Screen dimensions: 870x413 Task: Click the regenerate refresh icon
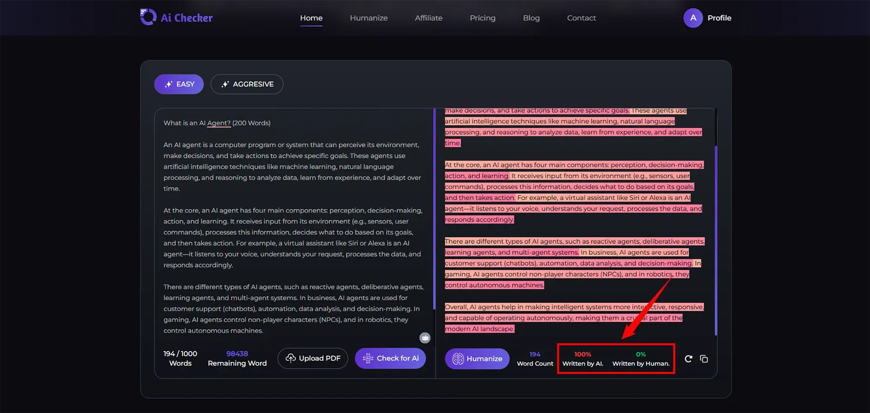(688, 359)
